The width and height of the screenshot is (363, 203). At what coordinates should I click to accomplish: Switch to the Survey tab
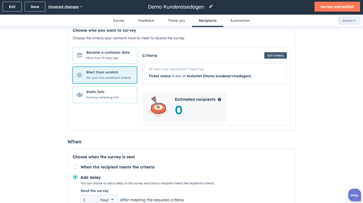click(x=118, y=20)
